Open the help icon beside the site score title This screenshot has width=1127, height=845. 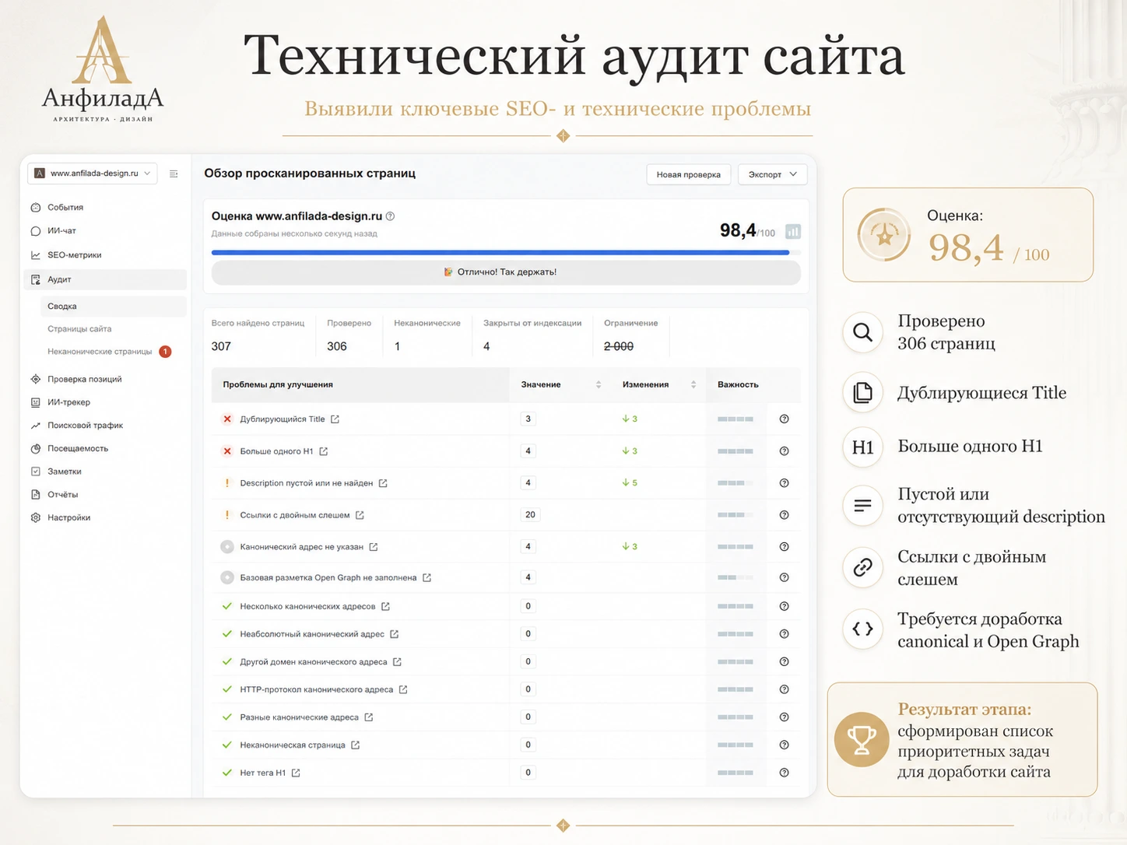(x=391, y=216)
